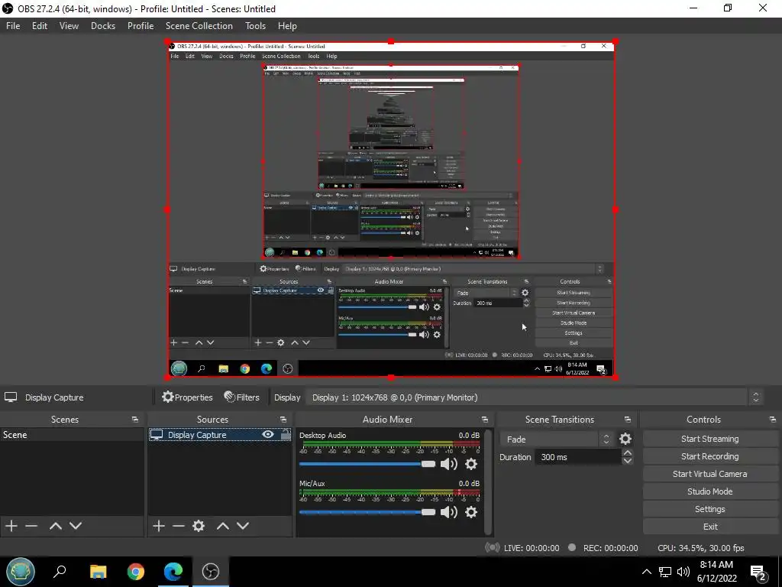Mute Desktop Audio speaker icon

coord(449,464)
